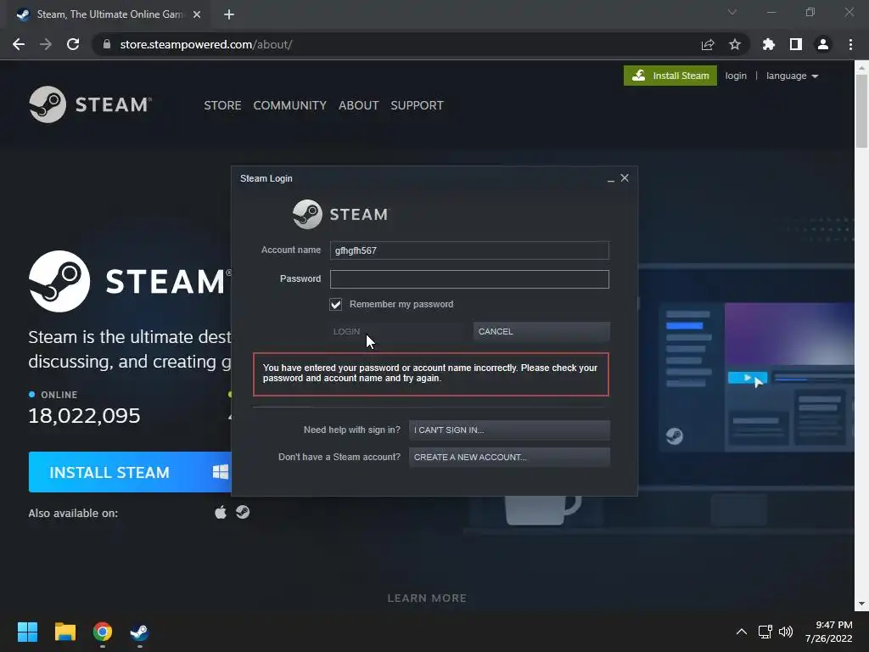The image size is (869, 652).
Task: Click the Account name input field
Action: click(x=469, y=250)
